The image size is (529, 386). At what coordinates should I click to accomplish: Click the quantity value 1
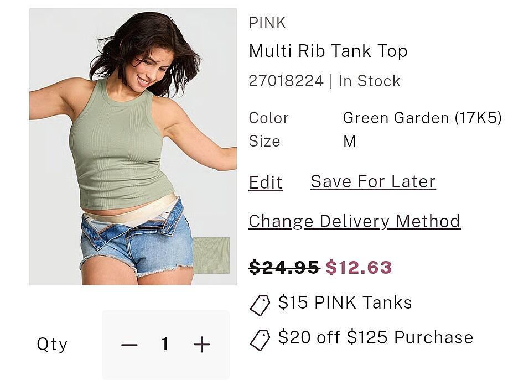(165, 345)
